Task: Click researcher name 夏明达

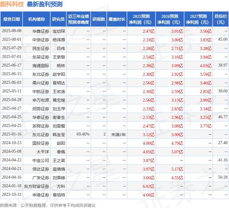Action: [59, 83]
